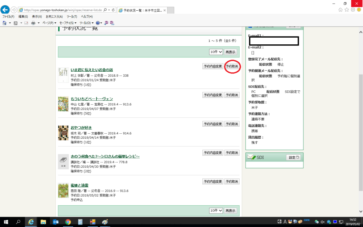Click 予約取消 for いま君に伝えたいお金の話
Image resolution: width=363 pixels, height=227 pixels.
(x=232, y=66)
